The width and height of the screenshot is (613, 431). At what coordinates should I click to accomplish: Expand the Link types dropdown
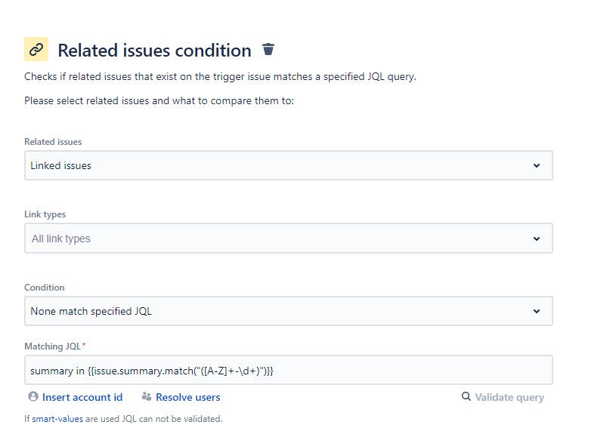point(289,238)
